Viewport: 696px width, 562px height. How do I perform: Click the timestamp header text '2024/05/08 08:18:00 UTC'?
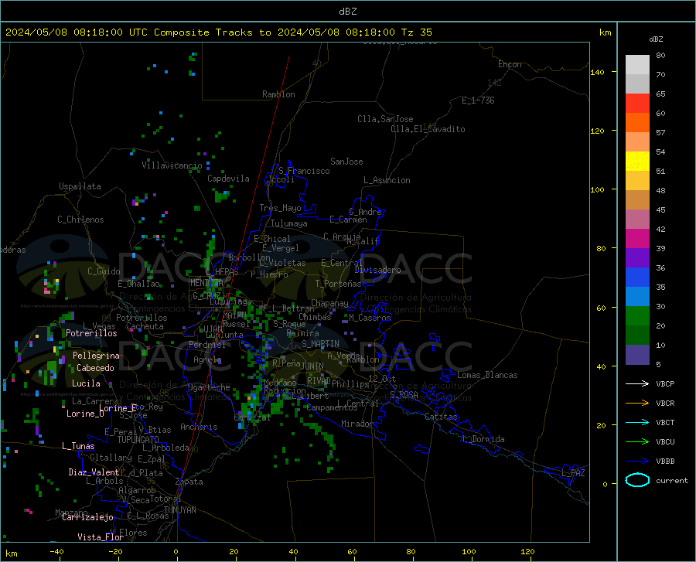click(x=77, y=32)
